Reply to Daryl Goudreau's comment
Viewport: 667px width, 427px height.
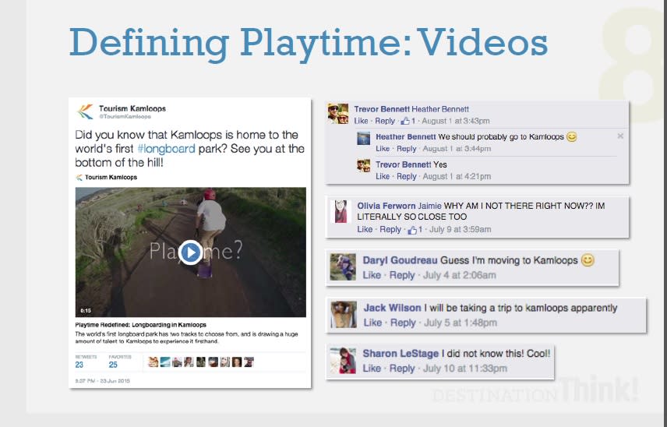coord(402,275)
